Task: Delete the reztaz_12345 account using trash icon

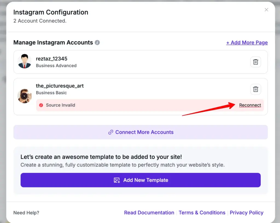Action: click(x=255, y=62)
